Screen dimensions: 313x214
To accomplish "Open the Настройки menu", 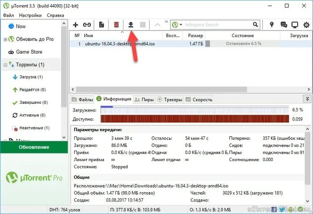I will pyautogui.click(x=30, y=15).
